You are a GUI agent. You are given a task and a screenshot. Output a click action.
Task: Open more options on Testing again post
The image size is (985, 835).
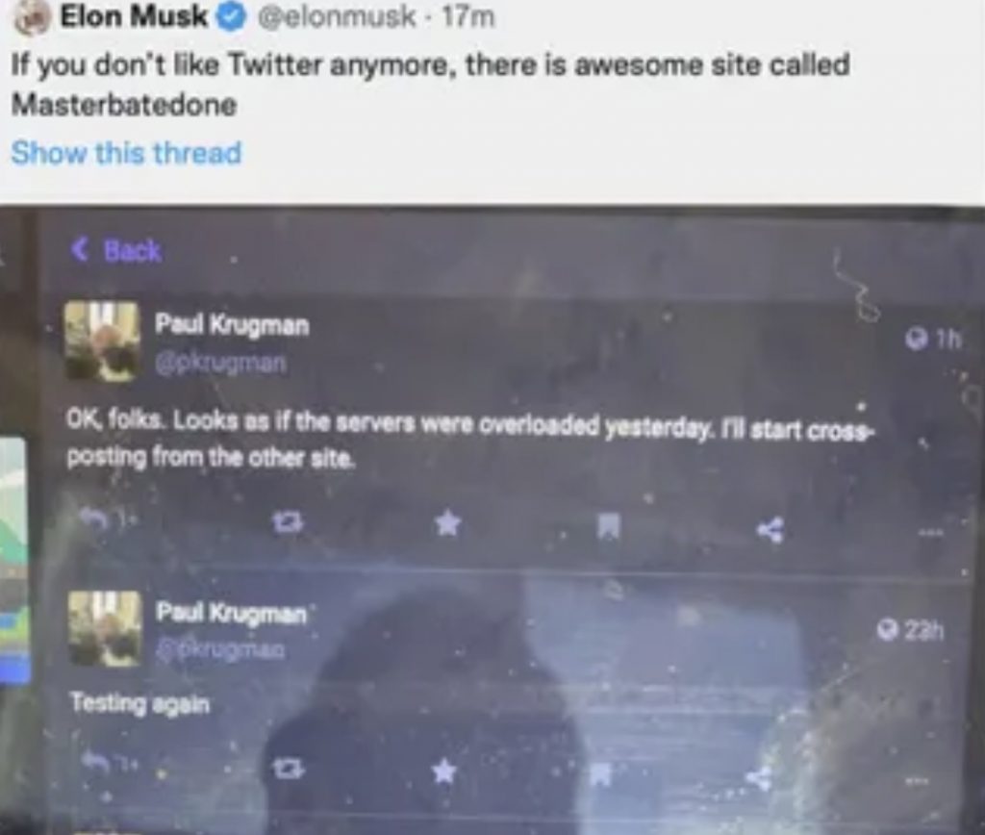point(918,781)
